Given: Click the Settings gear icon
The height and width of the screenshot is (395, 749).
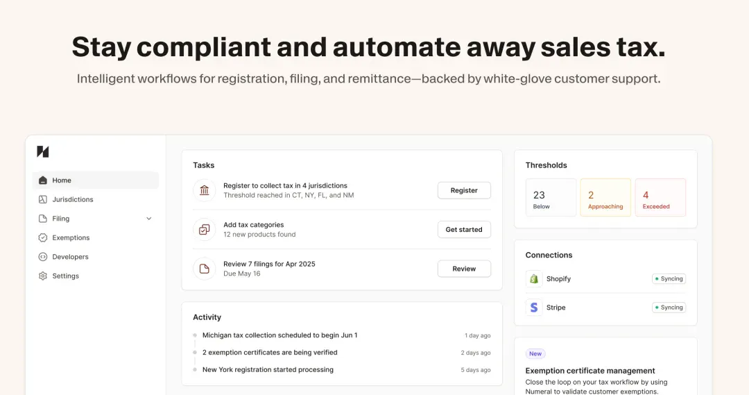Looking at the screenshot, I should coord(42,276).
